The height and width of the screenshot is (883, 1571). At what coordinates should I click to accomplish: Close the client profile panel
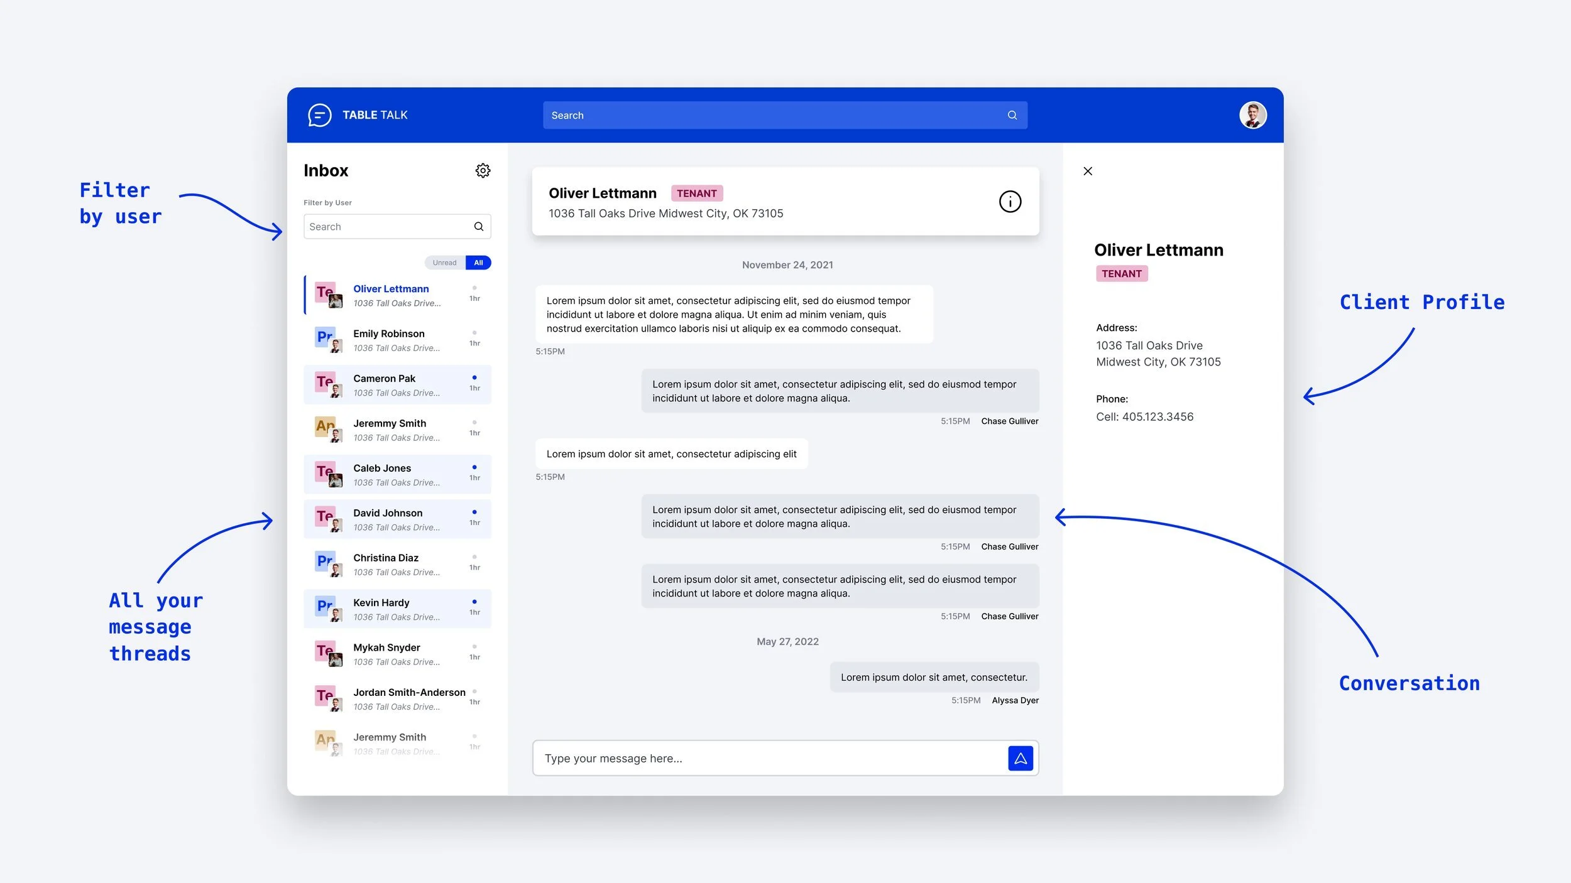(1088, 171)
